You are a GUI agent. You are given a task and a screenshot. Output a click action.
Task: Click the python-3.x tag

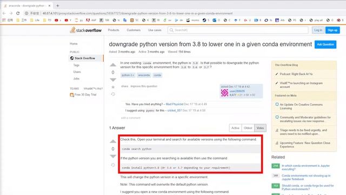(x=128, y=75)
